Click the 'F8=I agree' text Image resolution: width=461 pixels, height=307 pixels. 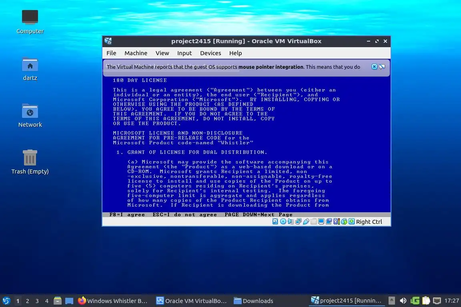click(x=127, y=215)
